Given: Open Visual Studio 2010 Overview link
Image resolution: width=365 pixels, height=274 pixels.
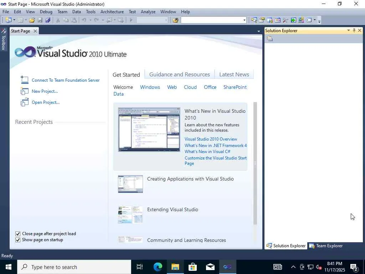Looking at the screenshot, I should 211,139.
